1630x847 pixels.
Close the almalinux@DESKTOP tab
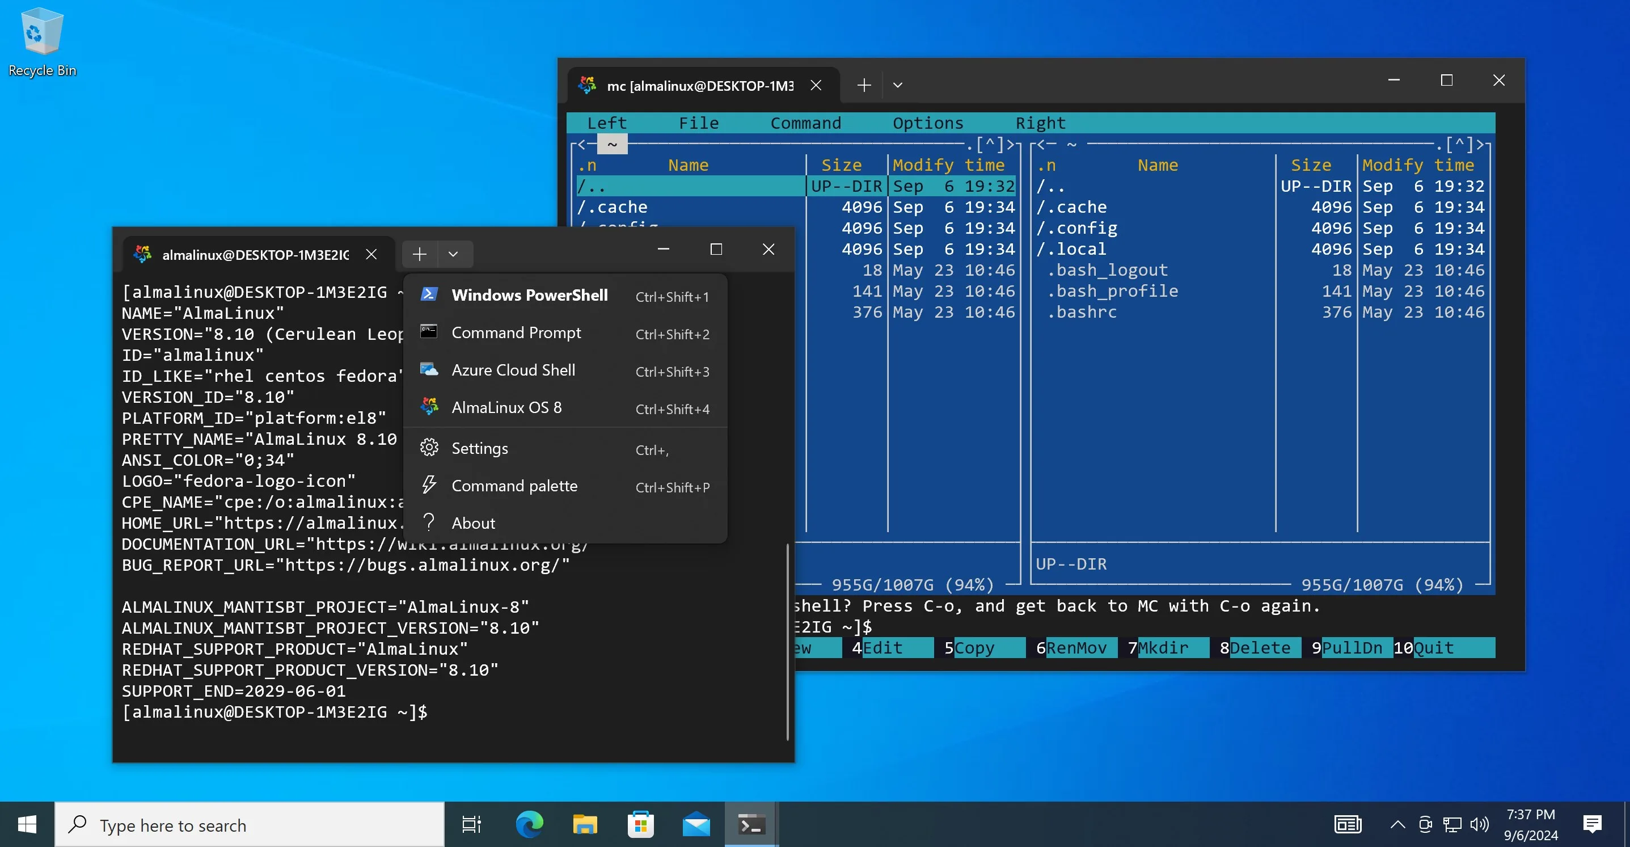(x=371, y=255)
